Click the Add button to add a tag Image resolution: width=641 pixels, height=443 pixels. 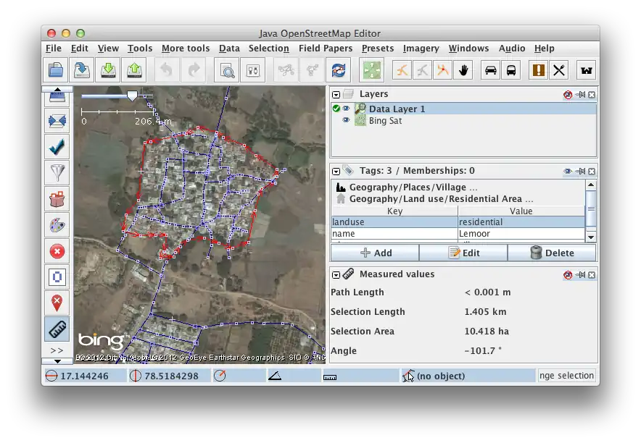[x=375, y=253]
